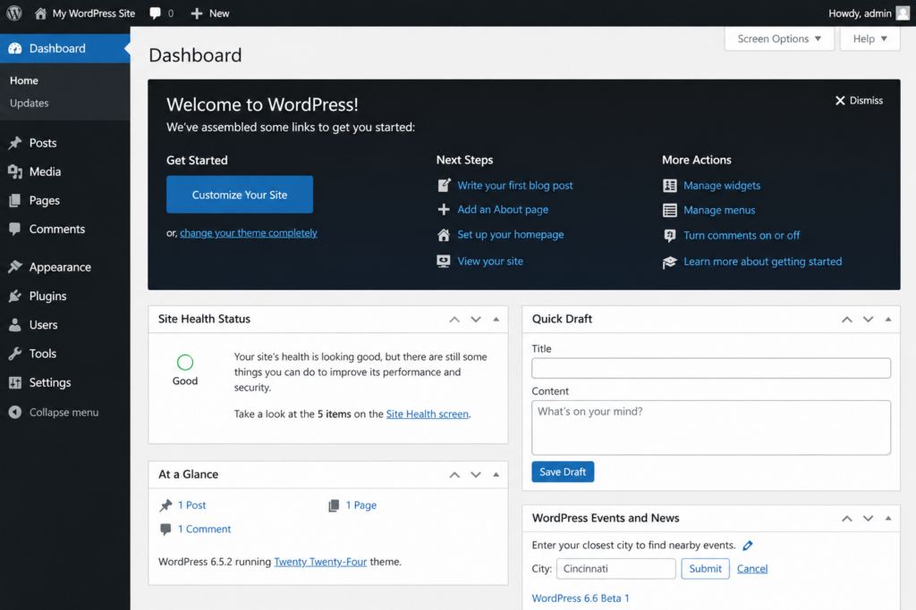Screen dimensions: 916x610
Task: Click the Quick Draft Title field
Action: [x=711, y=368]
